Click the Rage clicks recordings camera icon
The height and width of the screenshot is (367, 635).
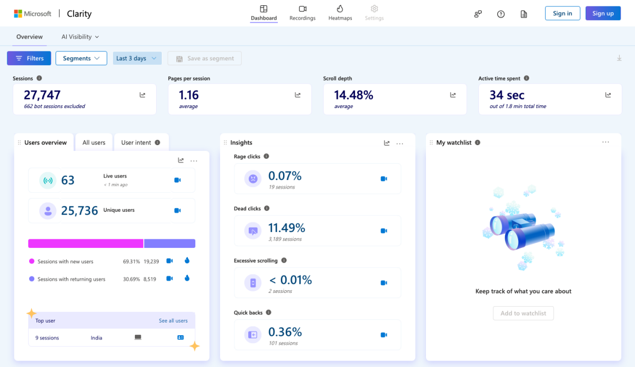(384, 179)
